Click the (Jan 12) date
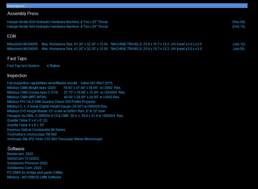This screenshot has width=258, height=189. pos(239,44)
